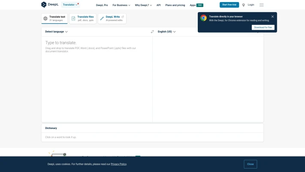The image size is (305, 172).
Task: Click the DeepL logo
Action: [50, 4]
